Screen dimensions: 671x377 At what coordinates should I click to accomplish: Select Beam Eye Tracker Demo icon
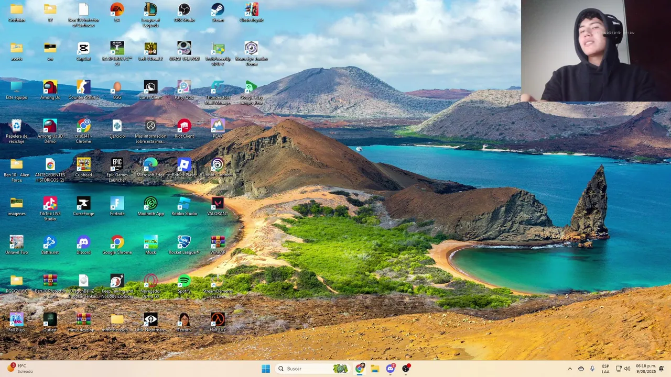[251, 54]
